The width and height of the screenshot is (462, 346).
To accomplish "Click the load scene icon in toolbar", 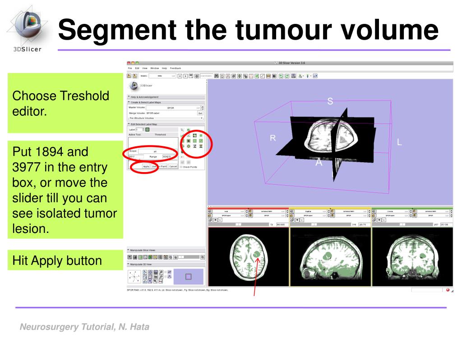I will 129,76.
